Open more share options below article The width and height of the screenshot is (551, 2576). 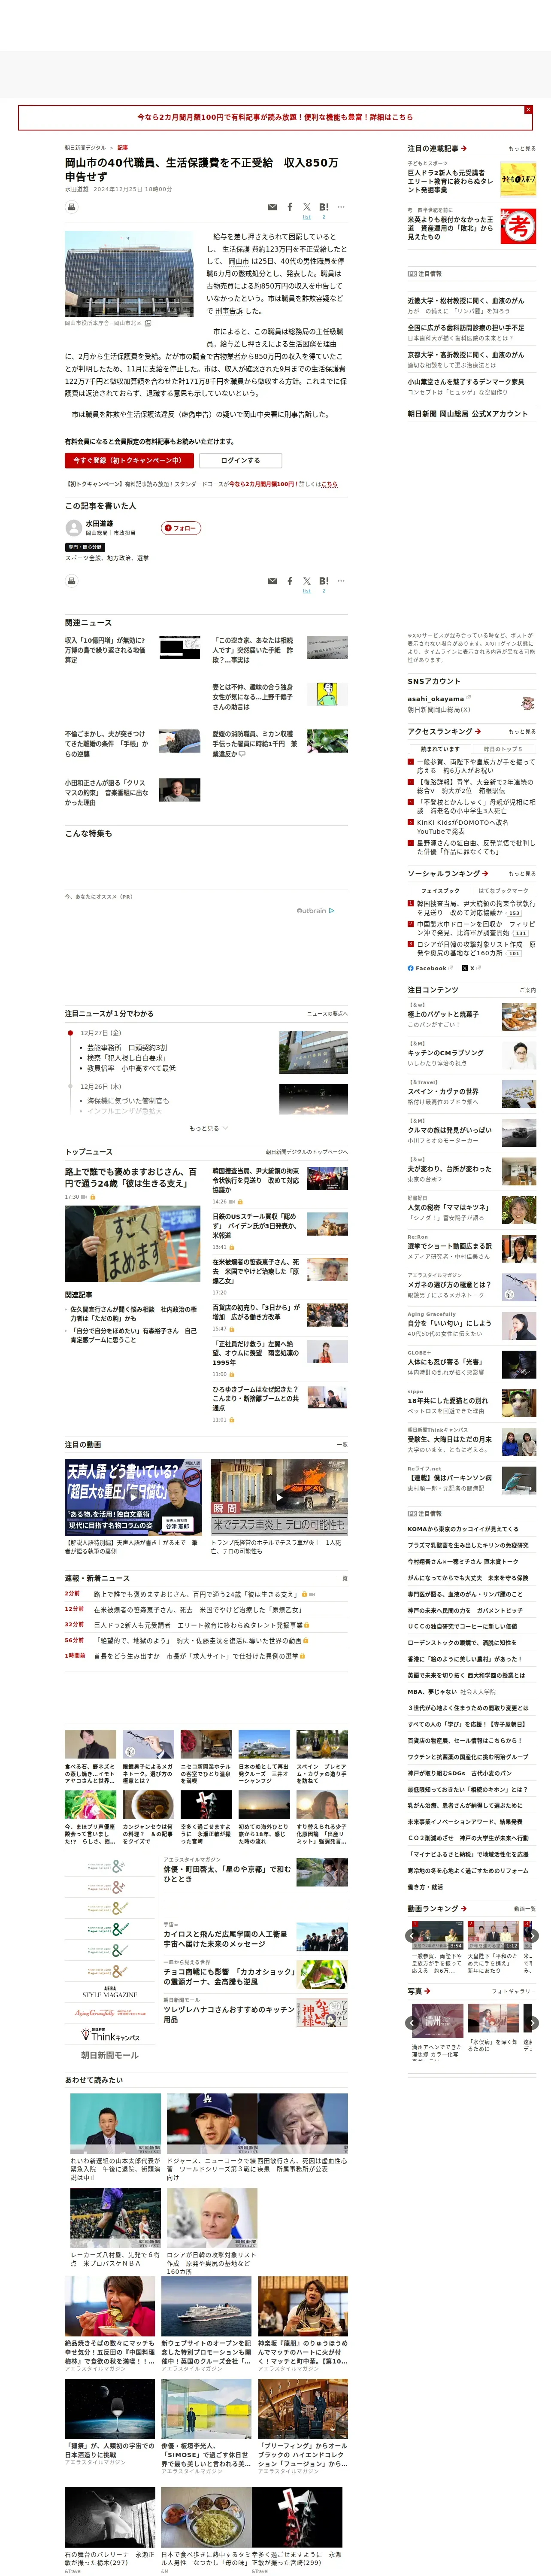[x=341, y=581]
